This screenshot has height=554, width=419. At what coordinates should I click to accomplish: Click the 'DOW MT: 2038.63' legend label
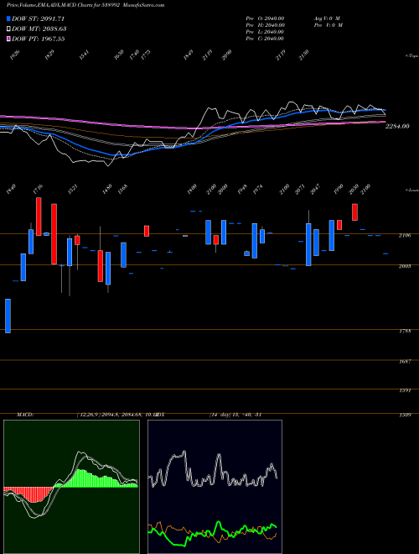[x=39, y=29]
